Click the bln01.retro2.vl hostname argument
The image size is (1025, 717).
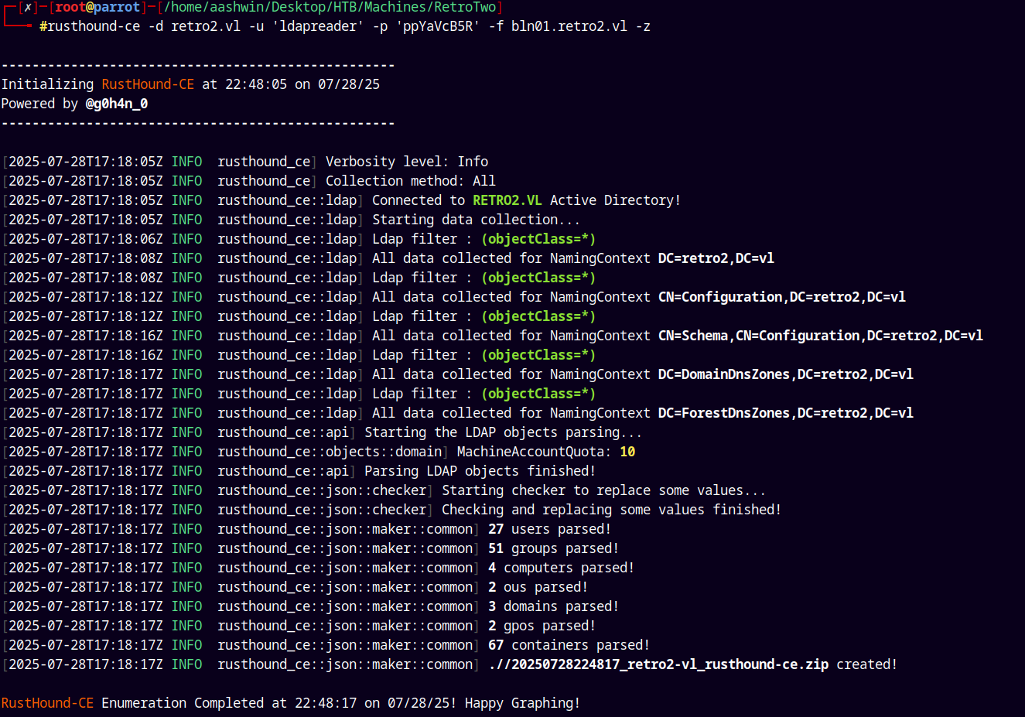click(x=569, y=26)
